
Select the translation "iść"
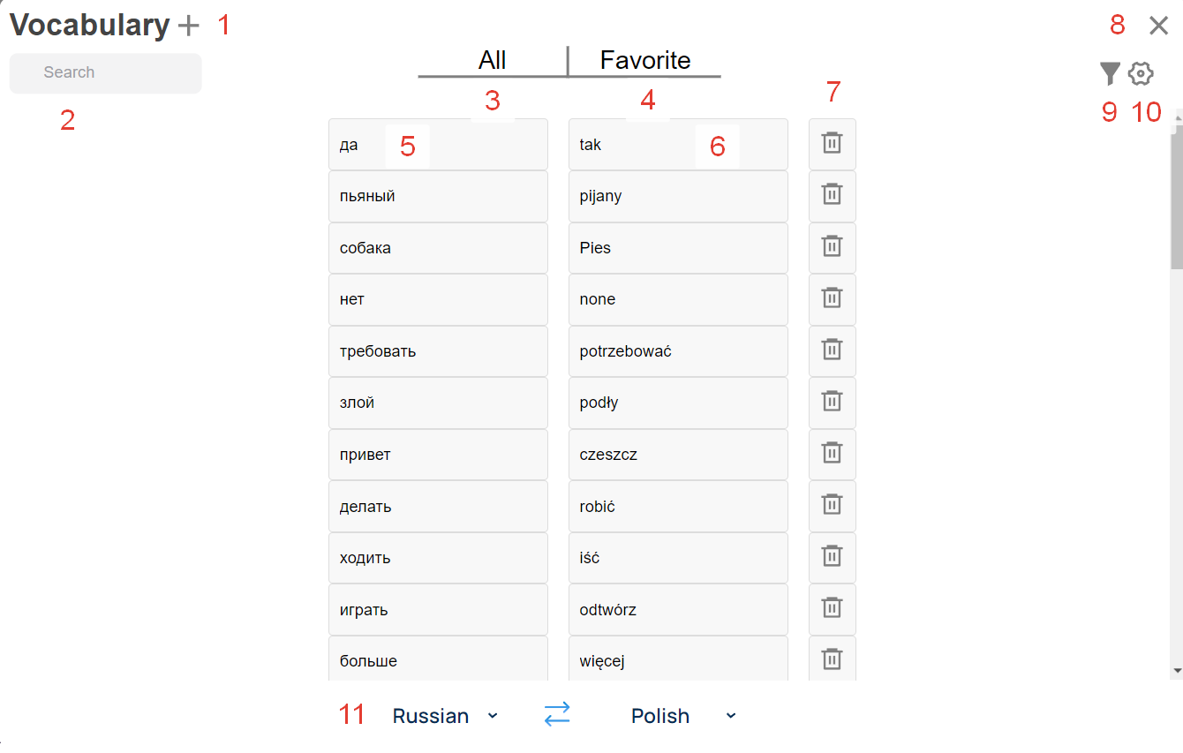[x=678, y=557]
